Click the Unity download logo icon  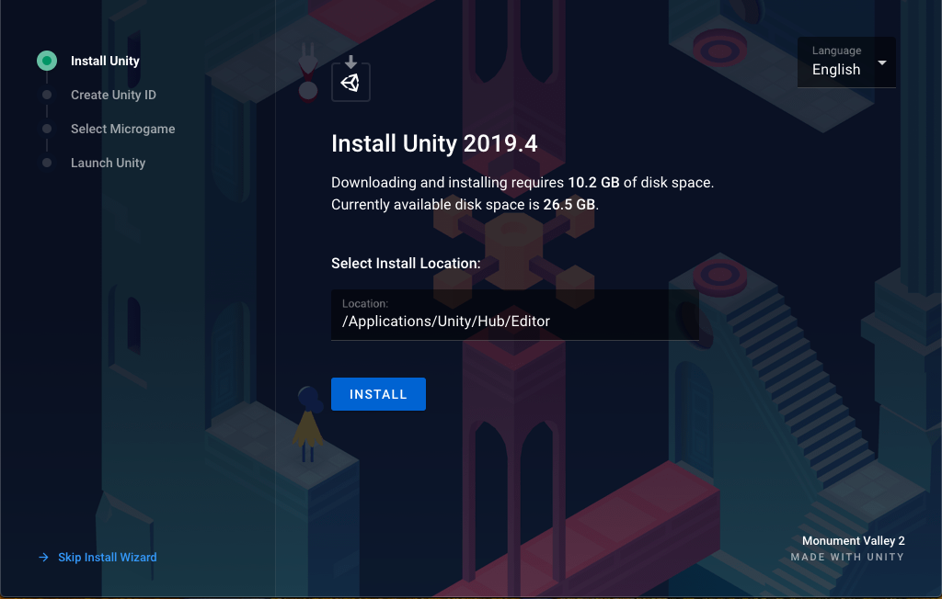(350, 81)
